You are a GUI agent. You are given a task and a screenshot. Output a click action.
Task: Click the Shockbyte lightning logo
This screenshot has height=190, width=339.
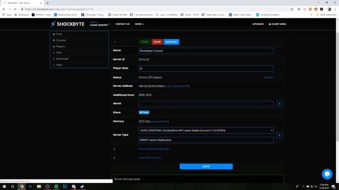(68, 24)
